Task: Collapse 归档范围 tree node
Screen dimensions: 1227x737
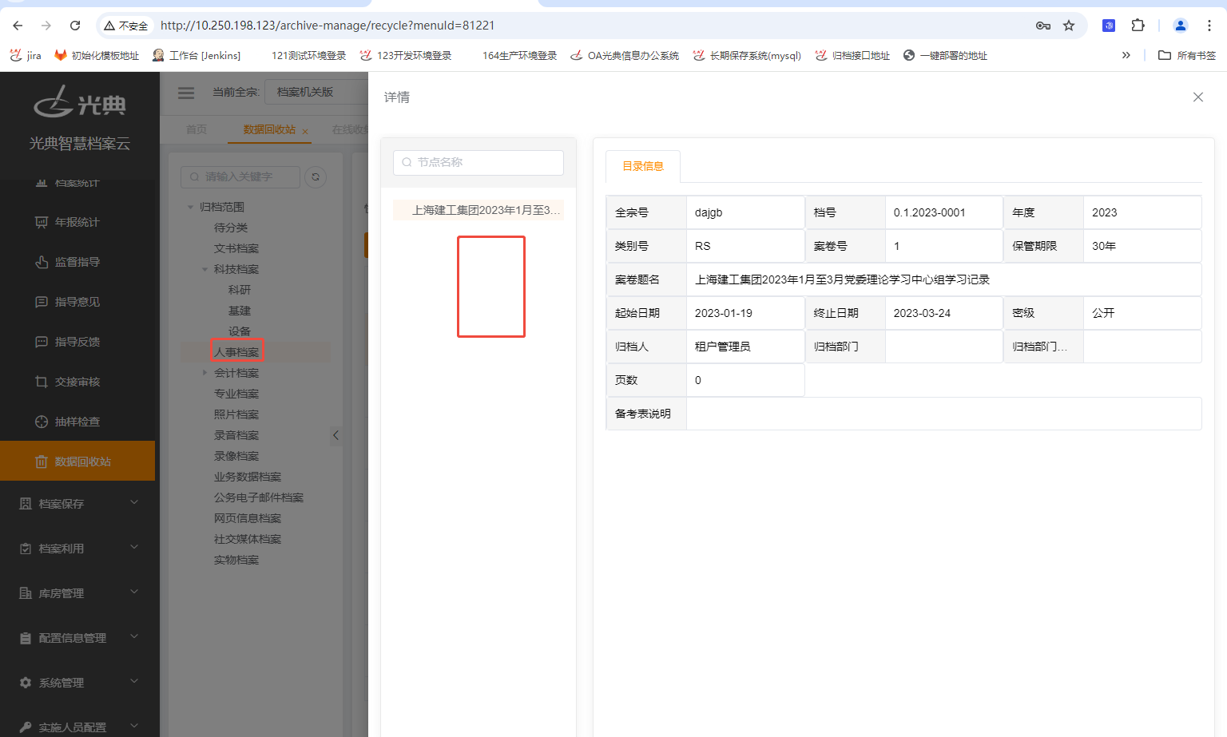Action: 190,207
